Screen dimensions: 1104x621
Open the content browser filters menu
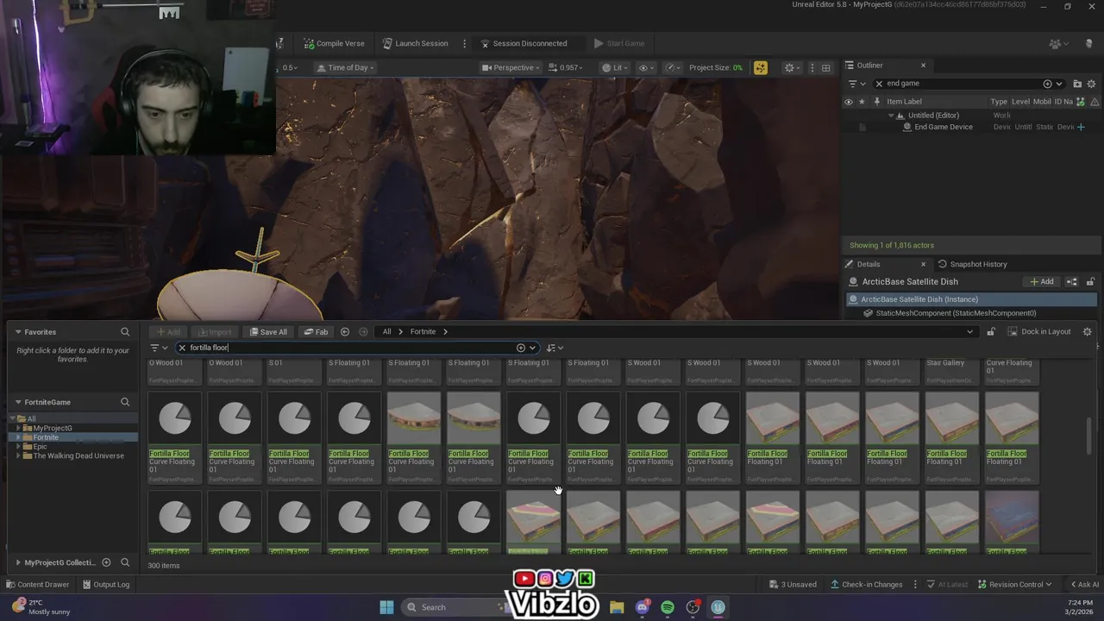pyautogui.click(x=158, y=348)
